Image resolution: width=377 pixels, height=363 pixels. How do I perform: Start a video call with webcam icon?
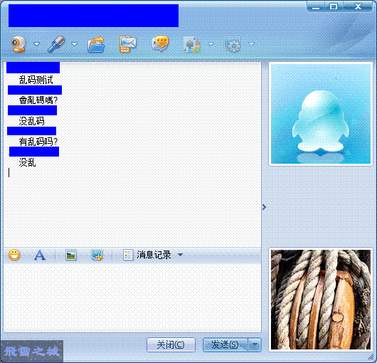(18, 44)
